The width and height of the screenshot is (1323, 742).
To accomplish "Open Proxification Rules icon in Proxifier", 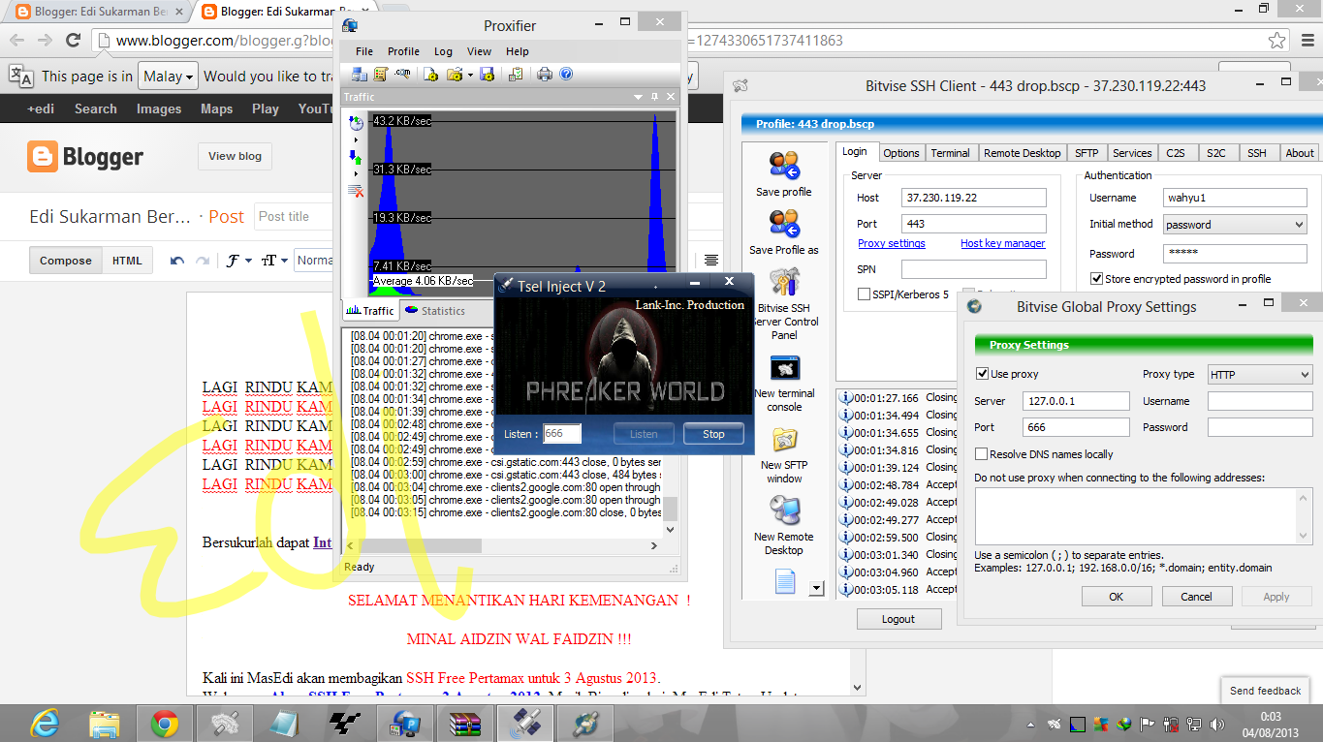I will pyautogui.click(x=380, y=75).
